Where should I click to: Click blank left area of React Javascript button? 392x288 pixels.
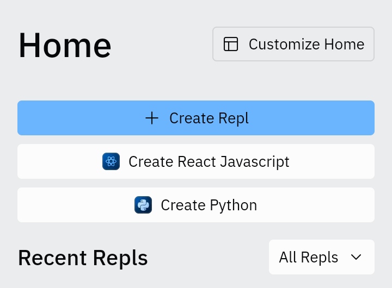(x=54, y=161)
